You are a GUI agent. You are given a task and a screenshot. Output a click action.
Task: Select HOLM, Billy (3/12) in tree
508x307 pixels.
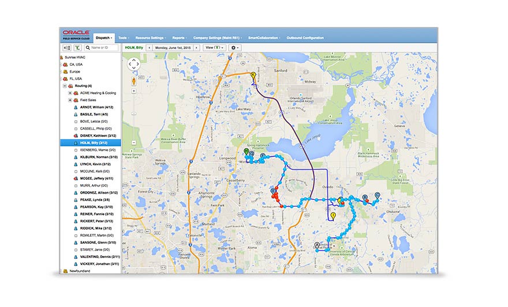tap(91, 143)
